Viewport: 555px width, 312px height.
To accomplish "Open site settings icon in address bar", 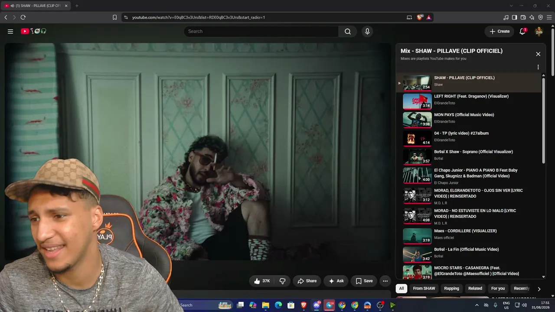I will 126,17.
